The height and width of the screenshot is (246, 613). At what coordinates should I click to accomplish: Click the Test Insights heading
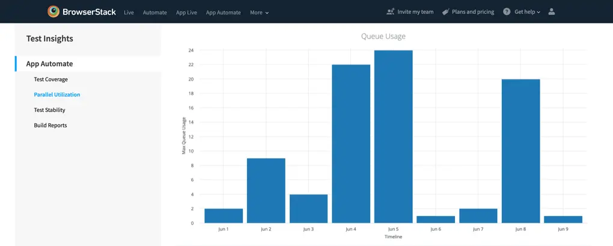[50, 38]
